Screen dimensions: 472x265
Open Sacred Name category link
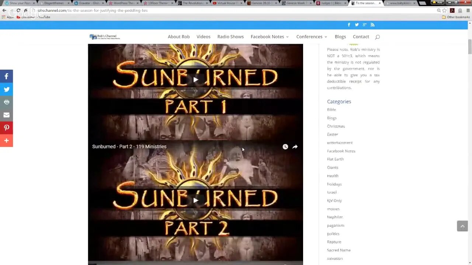tap(339, 250)
